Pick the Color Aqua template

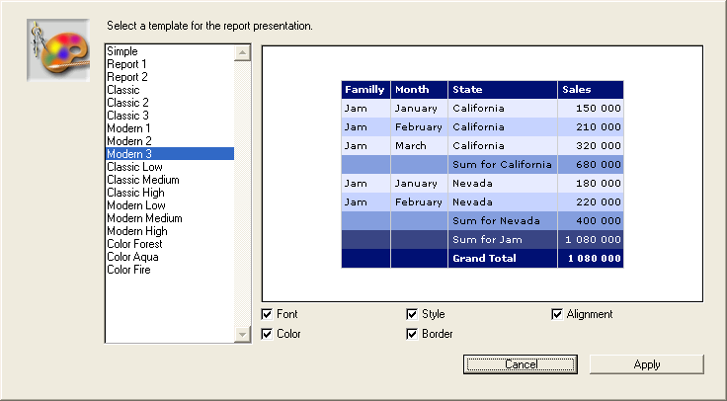point(131,257)
